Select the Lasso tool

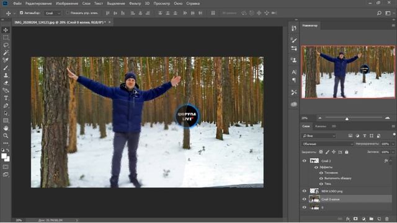(6, 45)
